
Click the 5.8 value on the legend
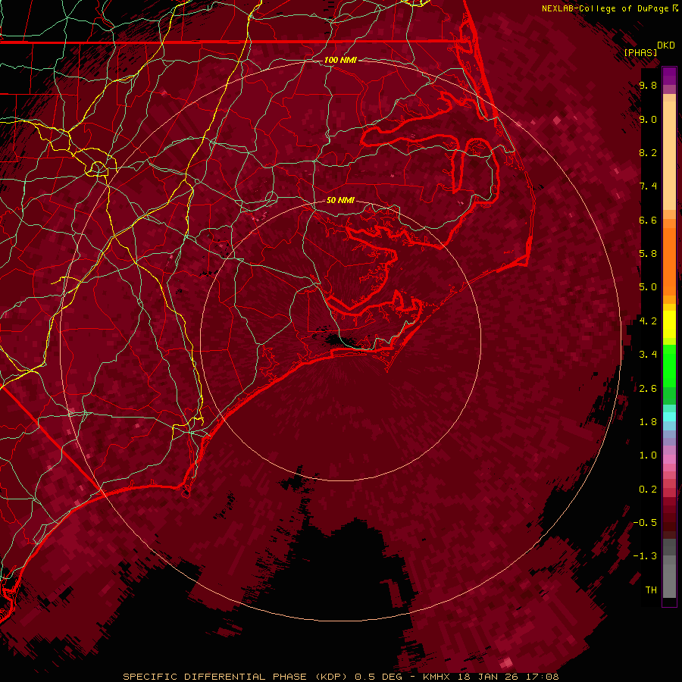click(648, 254)
